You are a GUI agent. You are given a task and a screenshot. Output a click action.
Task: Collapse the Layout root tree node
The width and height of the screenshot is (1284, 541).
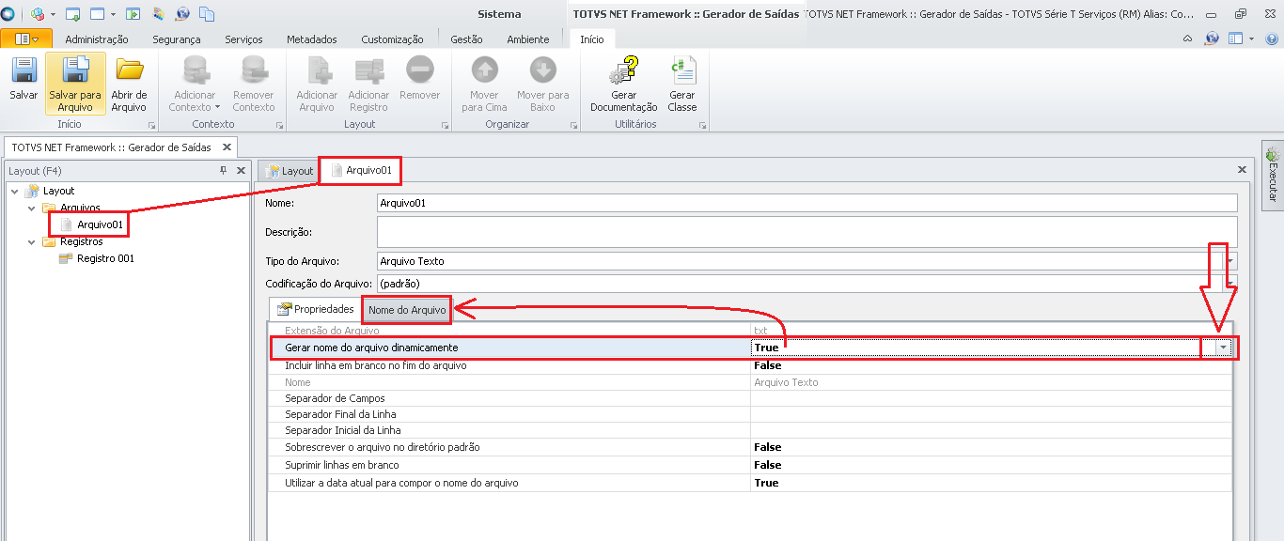[x=14, y=191]
